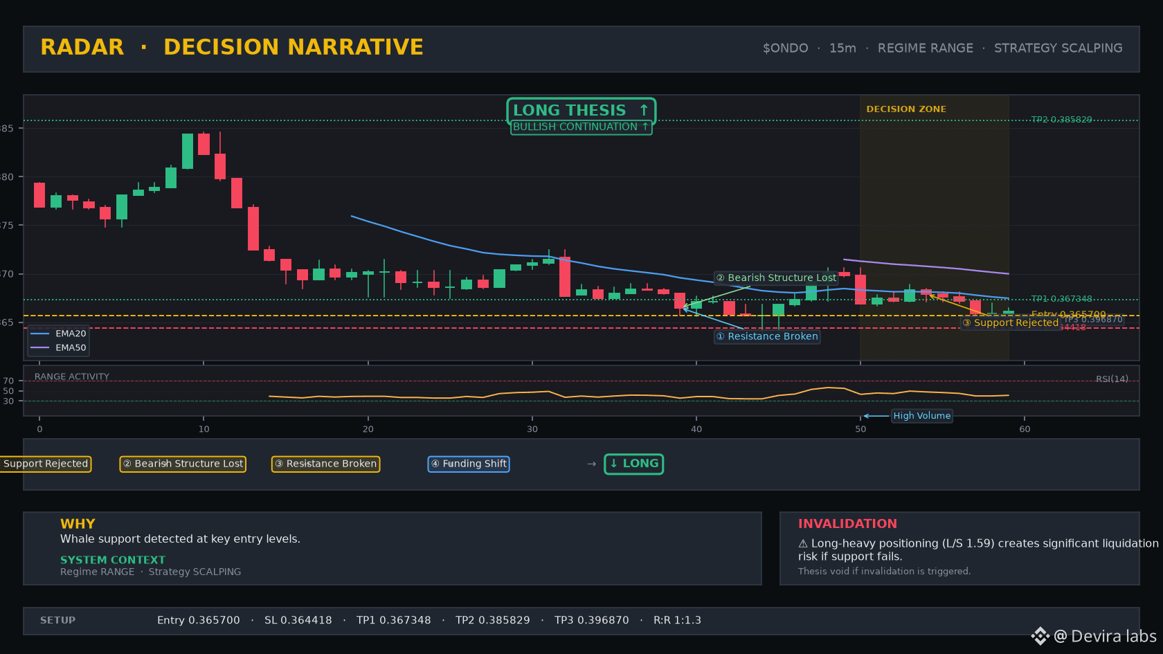Click the RANGE ACTIVITY panel label
Viewport: 1163px width, 654px height.
tap(72, 376)
